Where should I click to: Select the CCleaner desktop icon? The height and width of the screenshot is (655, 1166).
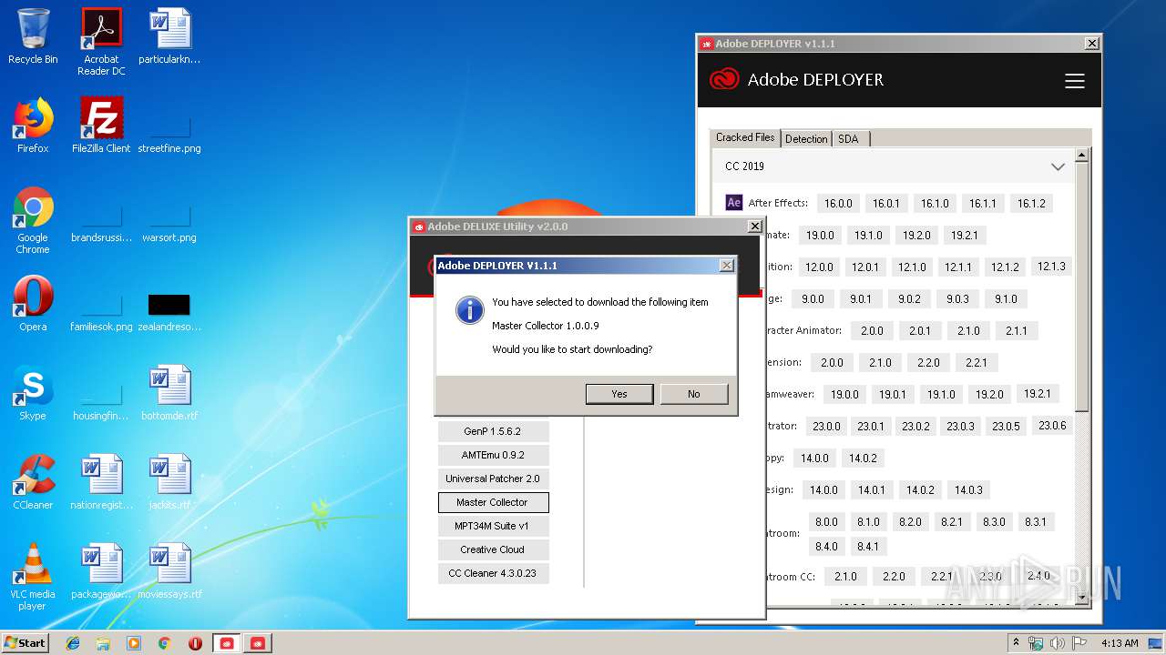pos(33,482)
